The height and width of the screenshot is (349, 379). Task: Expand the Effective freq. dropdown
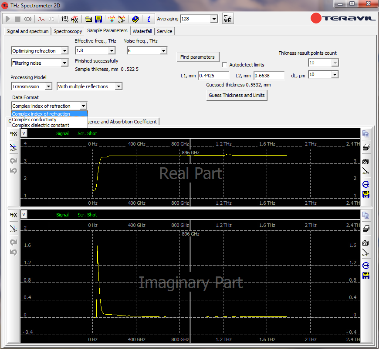[x=112, y=51]
